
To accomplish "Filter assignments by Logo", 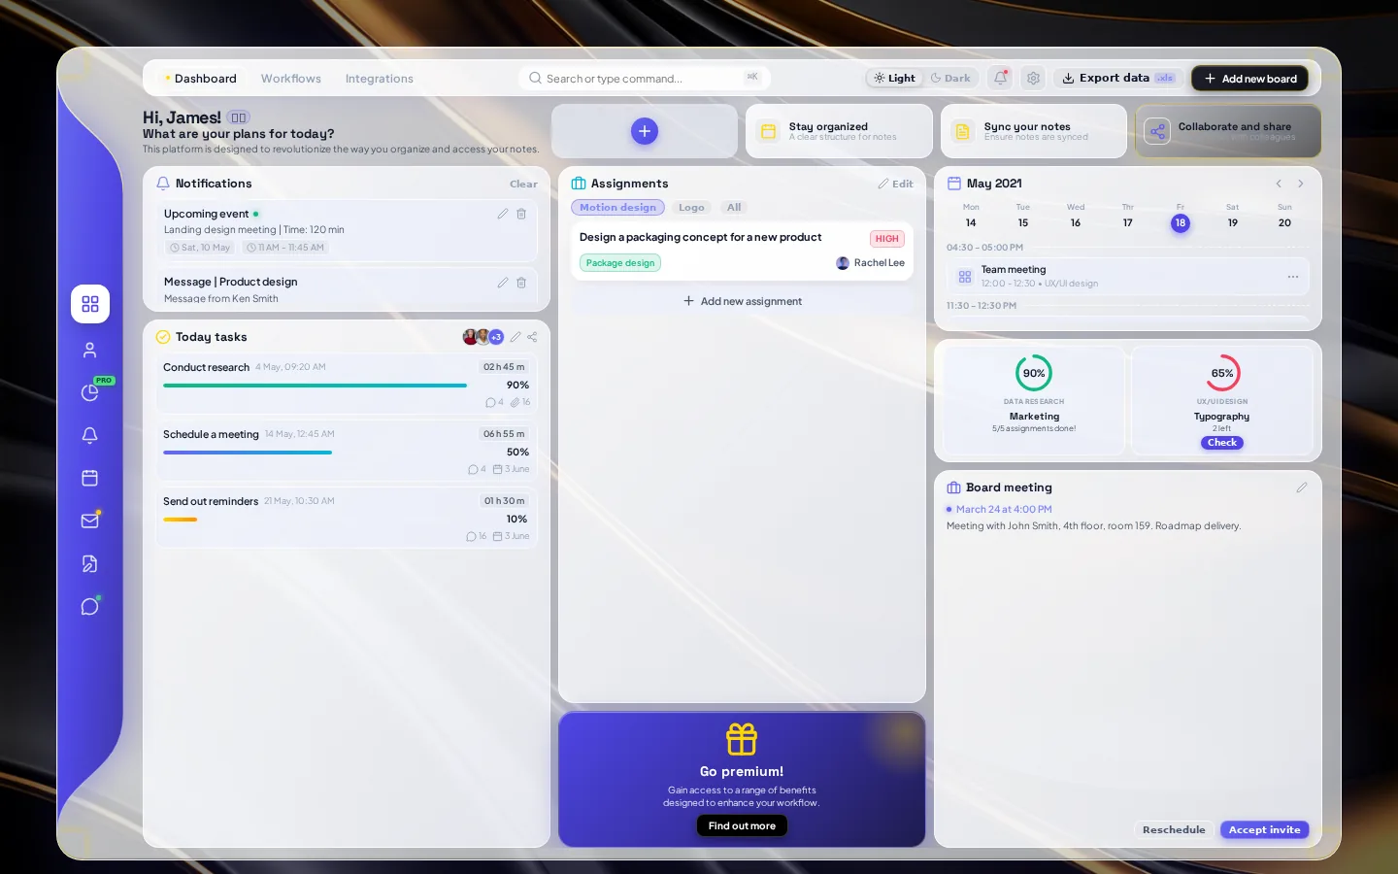I will coord(691,208).
